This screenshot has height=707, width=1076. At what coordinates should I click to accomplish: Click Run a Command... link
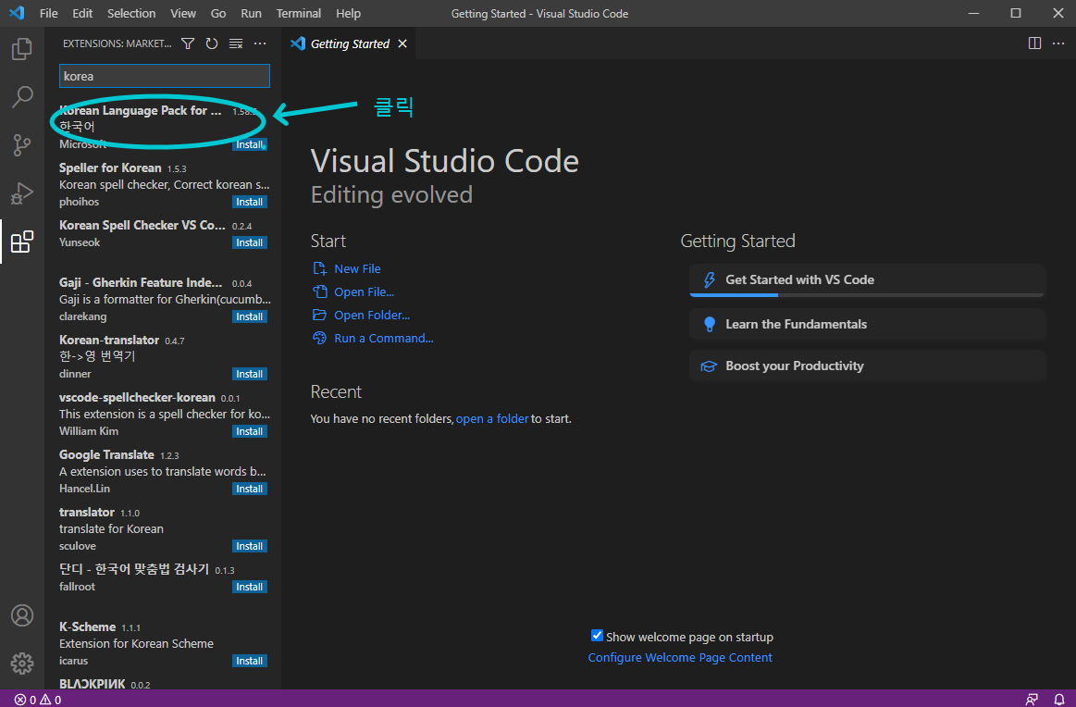tap(384, 338)
